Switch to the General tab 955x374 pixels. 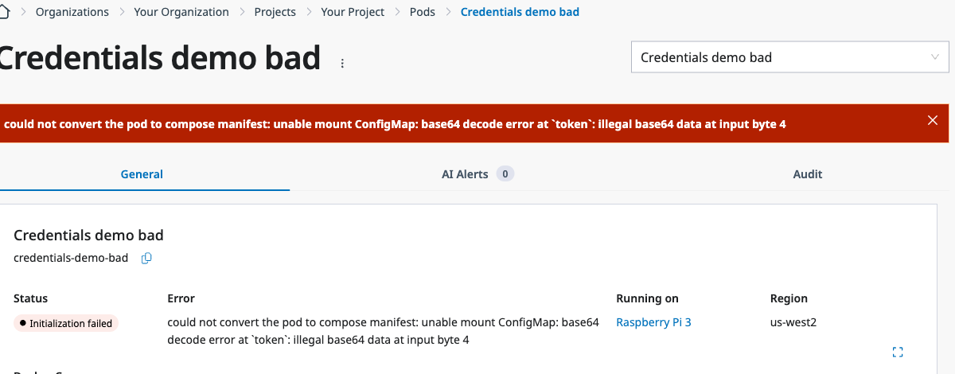[142, 174]
